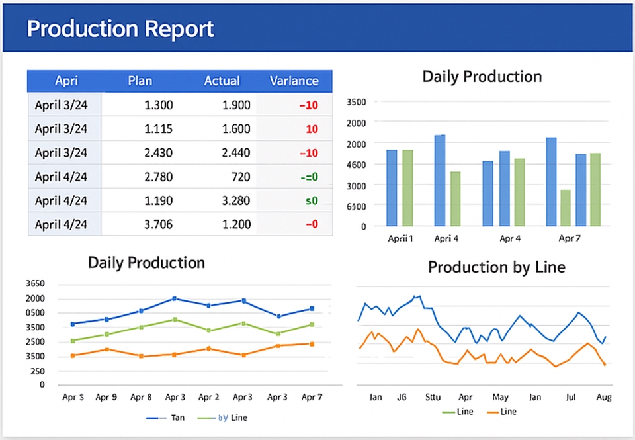Select the "Apr 7" axis label on the line chart
The width and height of the screenshot is (635, 440).
click(312, 397)
